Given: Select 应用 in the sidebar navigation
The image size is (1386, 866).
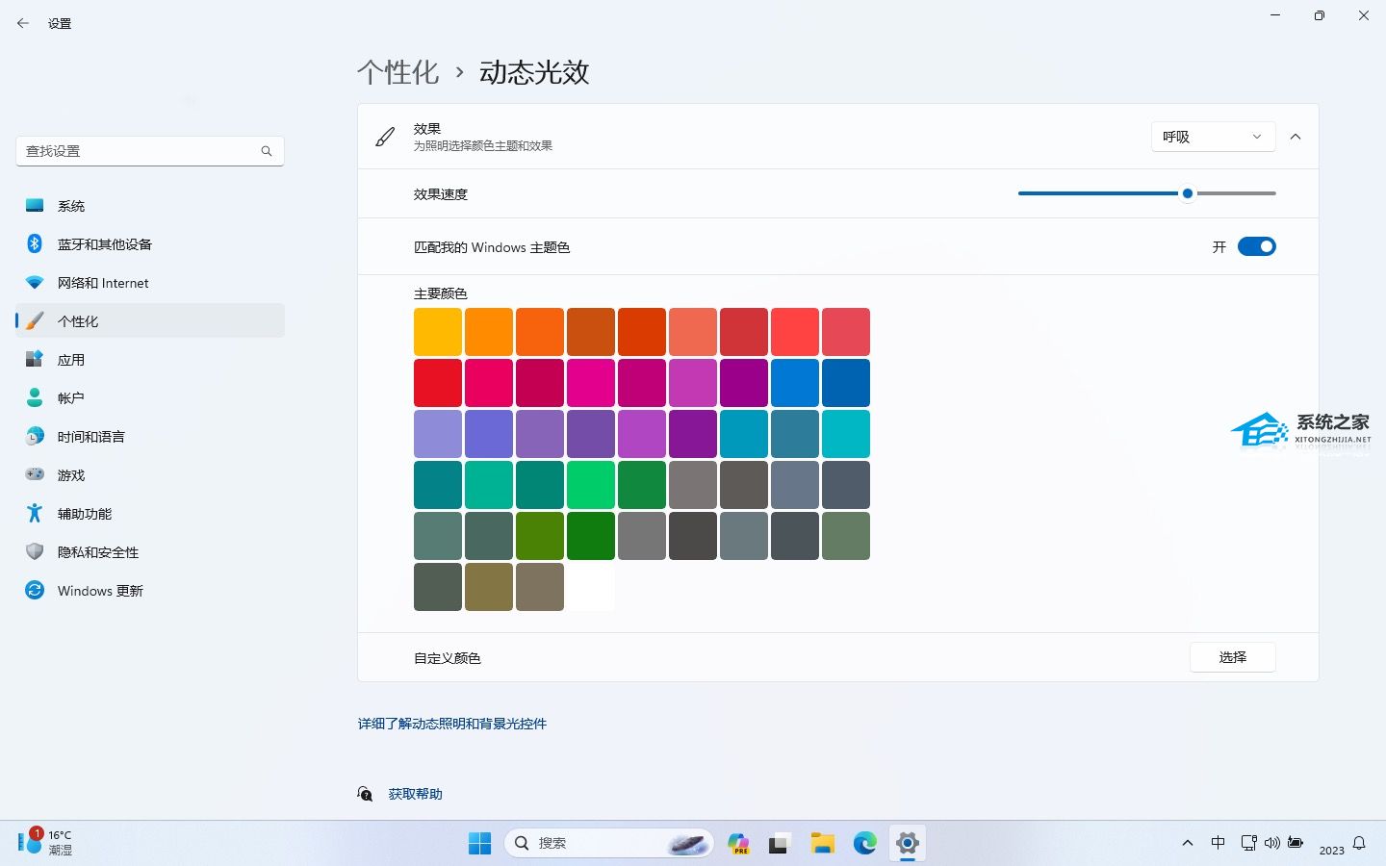Looking at the screenshot, I should pos(71,359).
